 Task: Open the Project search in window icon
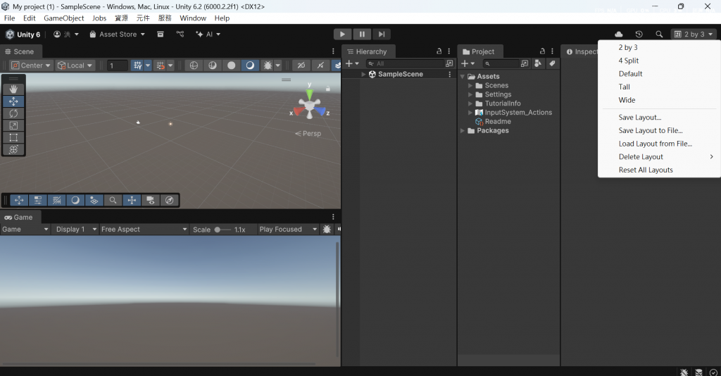524,63
